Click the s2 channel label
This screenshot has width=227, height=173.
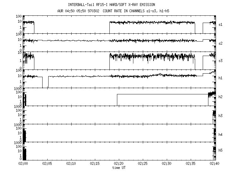point(220,43)
